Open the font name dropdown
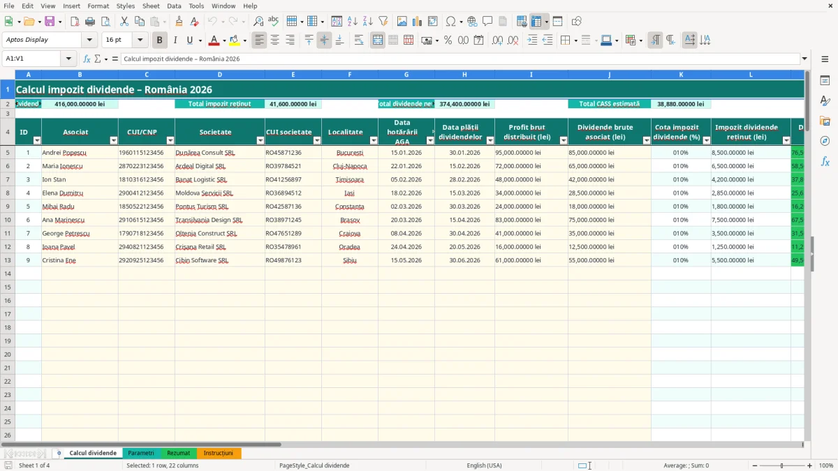This screenshot has height=471, width=838. click(x=89, y=40)
